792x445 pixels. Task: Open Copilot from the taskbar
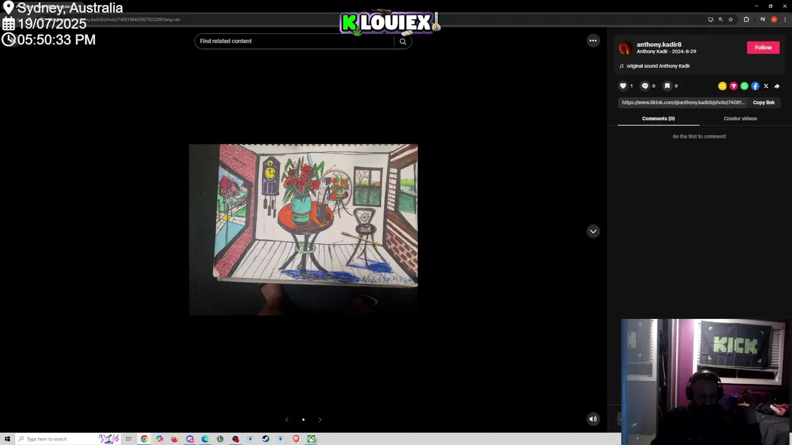click(x=159, y=439)
